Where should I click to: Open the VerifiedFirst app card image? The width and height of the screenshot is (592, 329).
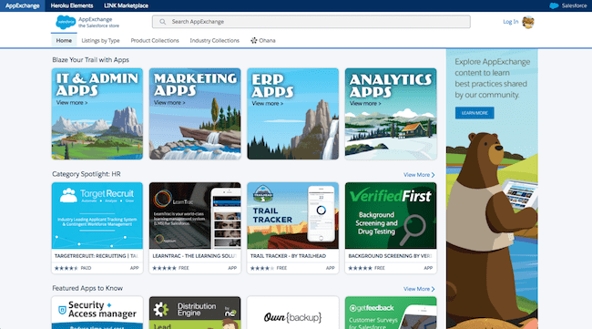click(x=391, y=216)
